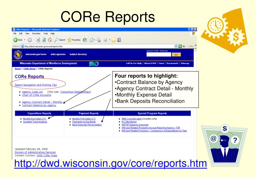This screenshot has height=177, width=256.
Task: Open Contract Balance by Agency report
Action: [x=39, y=105]
